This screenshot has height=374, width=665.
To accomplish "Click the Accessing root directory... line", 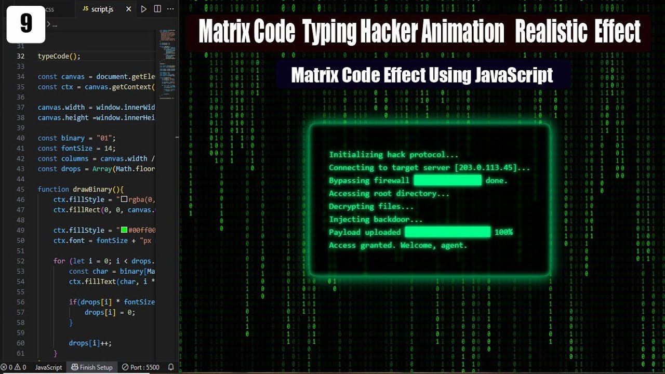I will pos(389,194).
